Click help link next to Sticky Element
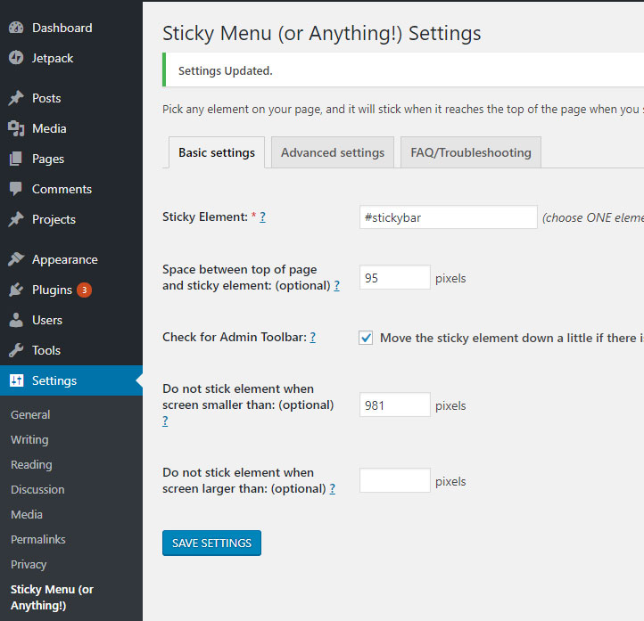Screen dimensions: 644x621 coord(262,217)
